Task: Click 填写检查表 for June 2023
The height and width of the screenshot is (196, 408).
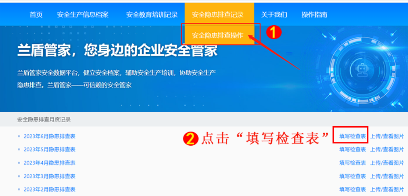Action: pos(352,136)
